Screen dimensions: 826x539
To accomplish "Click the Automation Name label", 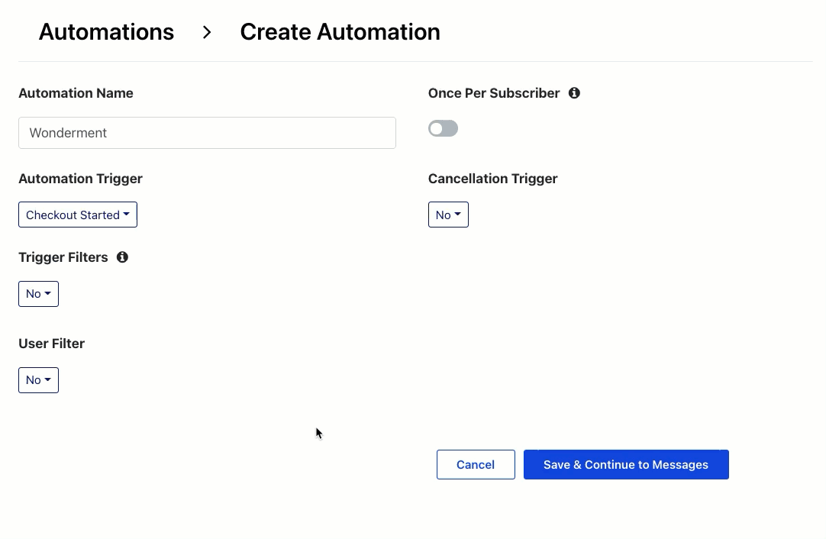I will [76, 93].
